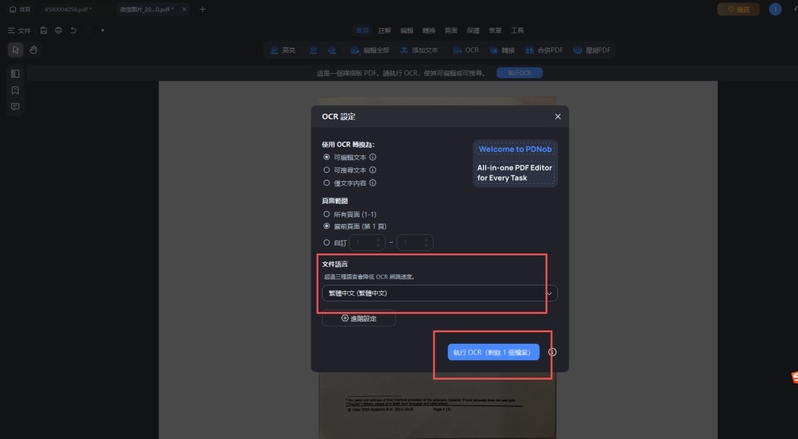
Task: Click the 進階設定 advanced settings button
Action: coord(359,319)
